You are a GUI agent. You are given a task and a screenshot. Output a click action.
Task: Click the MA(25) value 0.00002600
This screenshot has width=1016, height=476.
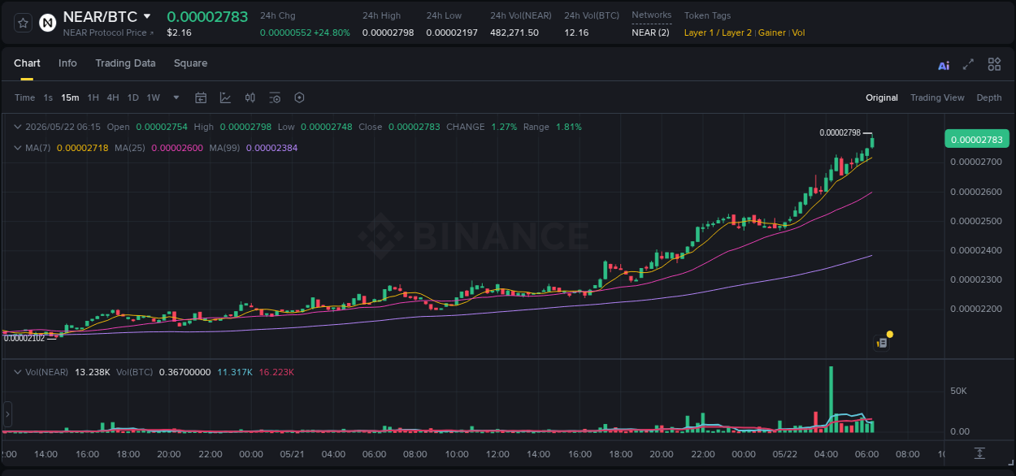click(177, 148)
